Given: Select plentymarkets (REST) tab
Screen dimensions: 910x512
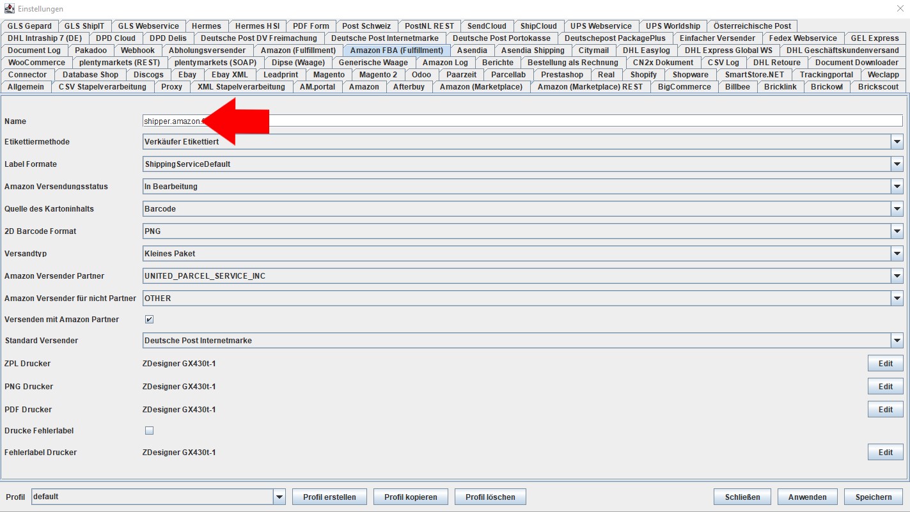Looking at the screenshot, I should 120,63.
